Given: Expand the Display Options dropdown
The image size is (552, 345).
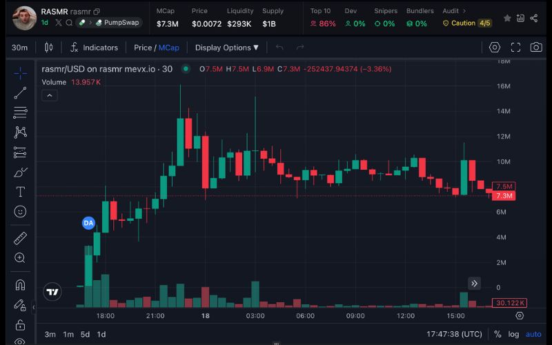Looking at the screenshot, I should tap(227, 48).
